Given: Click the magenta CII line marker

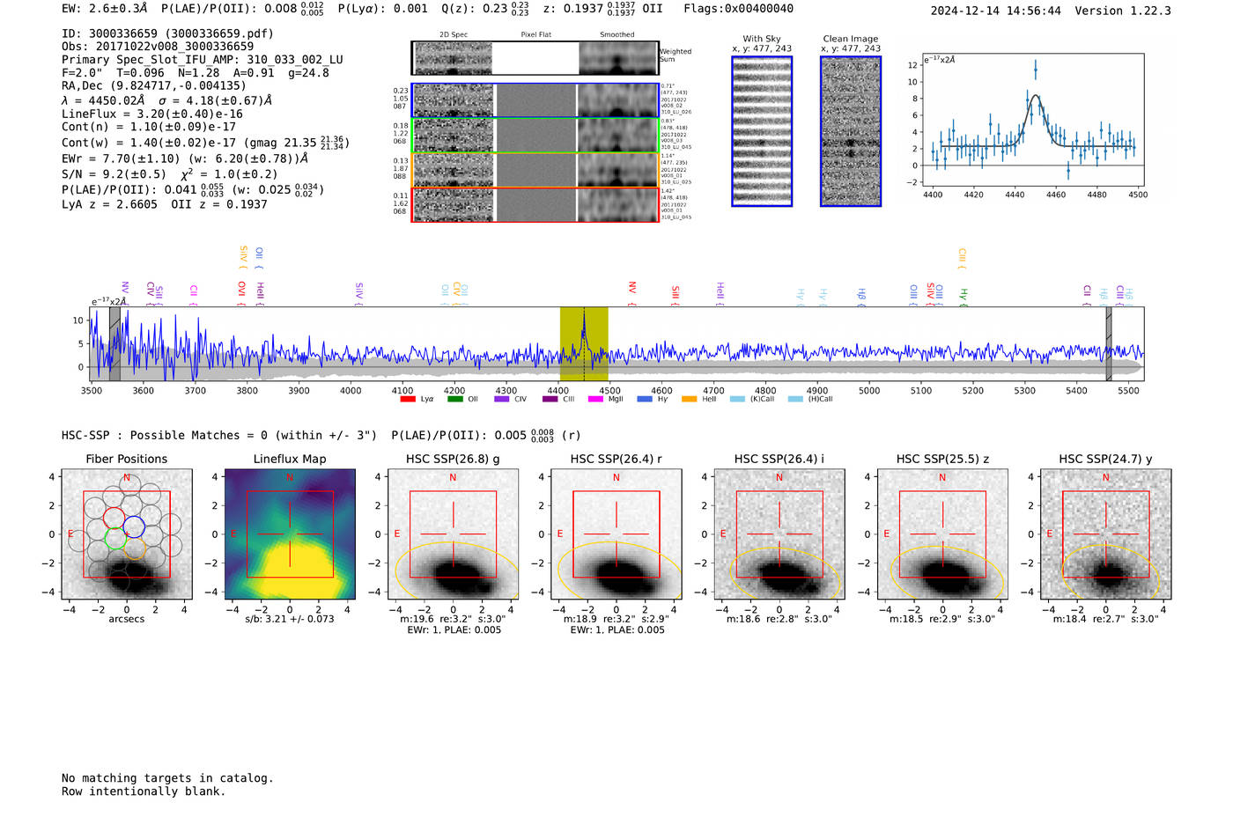Looking at the screenshot, I should pos(193,295).
